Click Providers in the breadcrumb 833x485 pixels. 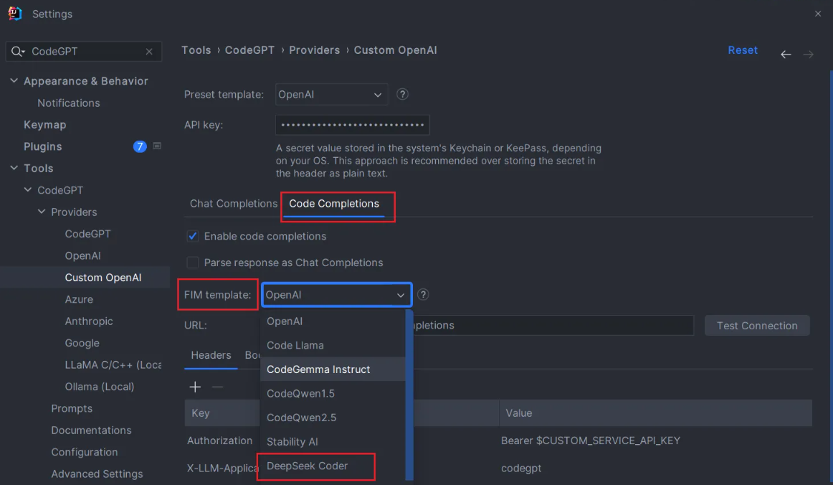(315, 50)
